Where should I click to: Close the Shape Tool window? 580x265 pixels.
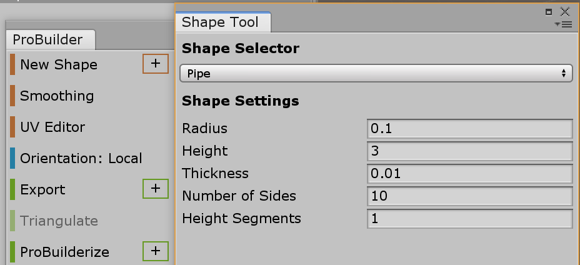tap(565, 11)
